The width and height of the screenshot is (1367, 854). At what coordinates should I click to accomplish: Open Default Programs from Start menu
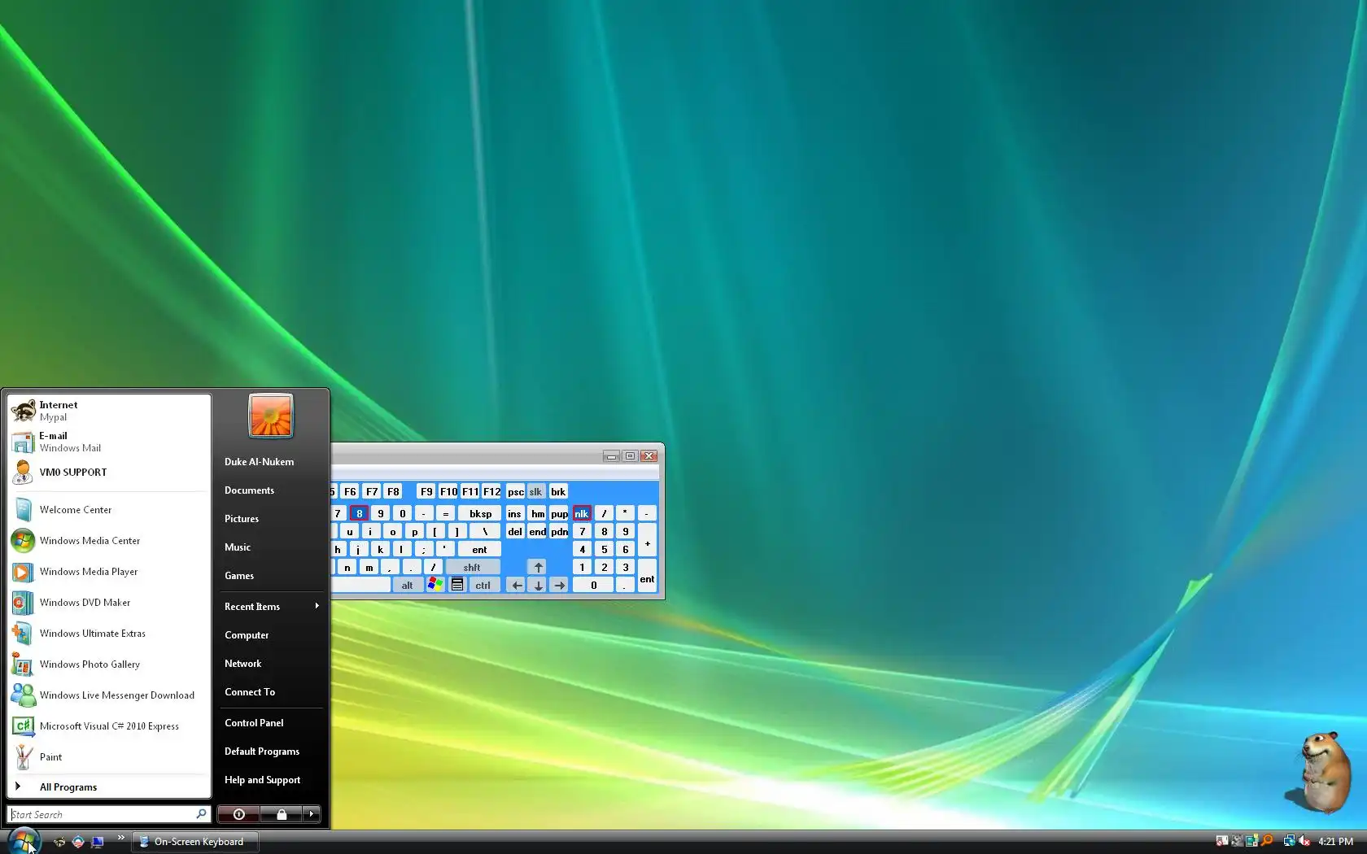tap(272, 752)
